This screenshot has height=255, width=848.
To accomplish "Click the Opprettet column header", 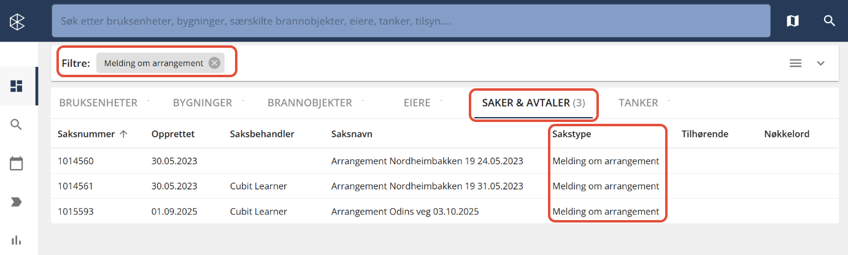I will [174, 134].
